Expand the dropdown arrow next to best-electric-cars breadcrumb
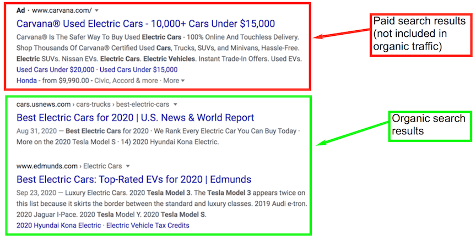The height and width of the screenshot is (241, 476). [x=175, y=105]
